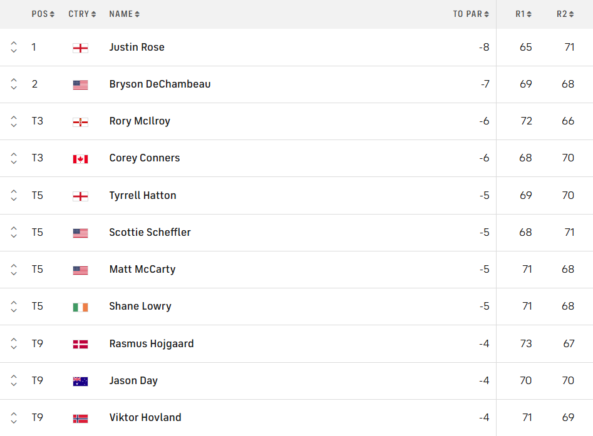This screenshot has height=436, width=593.
Task: Open Bryson DeChambeau's player name link
Action: click(160, 84)
